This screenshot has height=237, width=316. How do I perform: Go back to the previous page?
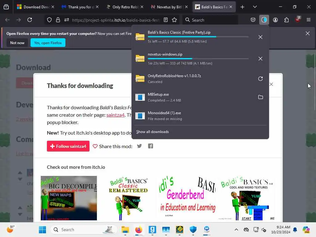[x=7, y=20]
